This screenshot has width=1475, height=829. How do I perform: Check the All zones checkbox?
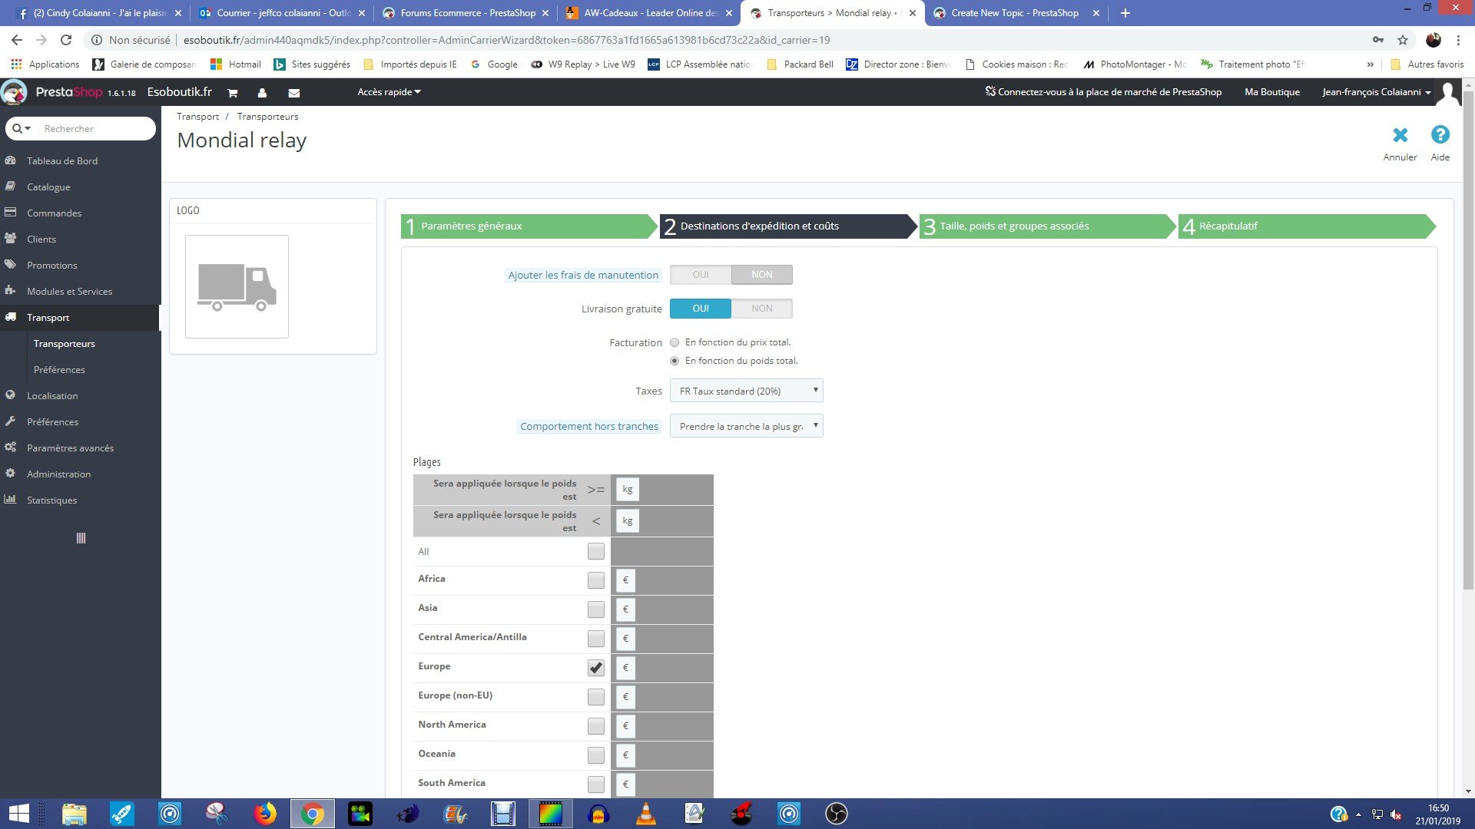[595, 551]
